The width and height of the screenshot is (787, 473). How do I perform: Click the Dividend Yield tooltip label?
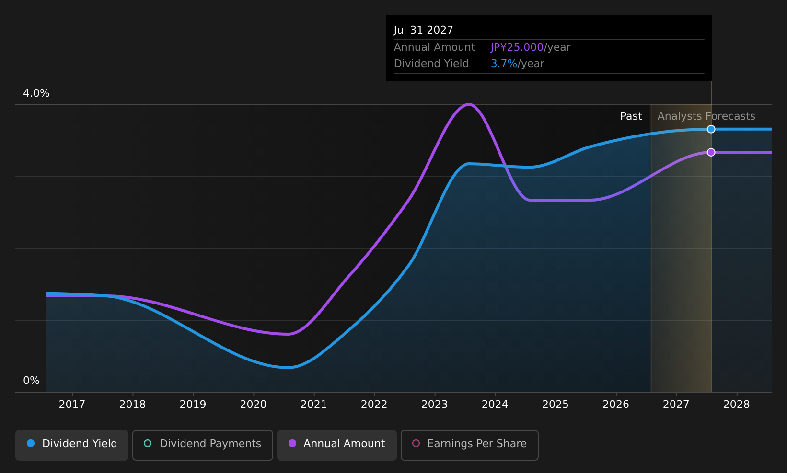(431, 64)
